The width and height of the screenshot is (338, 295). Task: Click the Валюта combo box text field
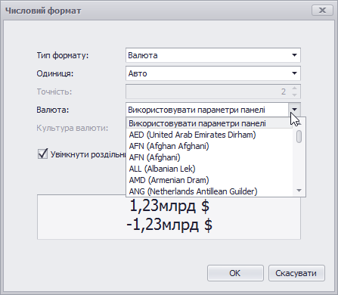[x=207, y=110]
